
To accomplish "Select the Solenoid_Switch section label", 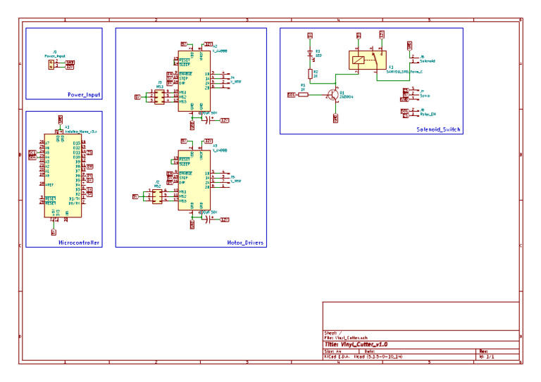I will pos(438,129).
